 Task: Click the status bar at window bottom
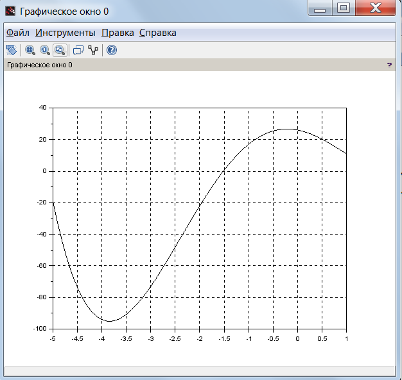pyautogui.click(x=200, y=371)
